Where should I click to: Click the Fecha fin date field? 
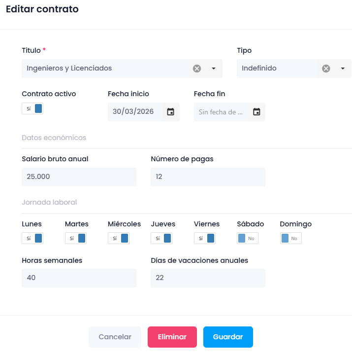point(221,112)
